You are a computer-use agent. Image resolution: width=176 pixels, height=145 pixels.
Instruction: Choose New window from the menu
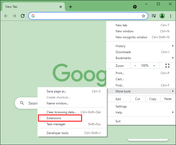[x=141, y=31]
